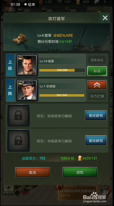Image resolution: width=114 pixels, height=206 pixels.
Task: Tap the Lv.4 匪军 tank icon
Action: click(20, 39)
